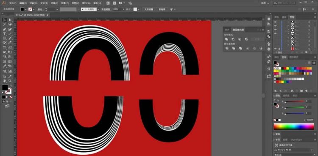The image size is (318, 156).
Task: Open the 窗口(W) menu
Action: [86, 3]
